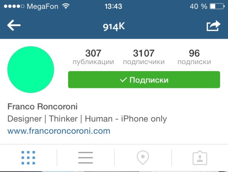Tap the back arrow icon
This screenshot has height=172, width=228.
14,25
